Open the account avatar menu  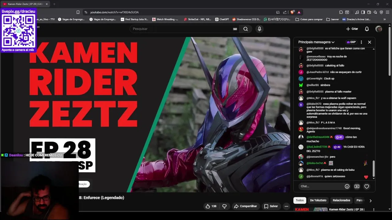379,29
